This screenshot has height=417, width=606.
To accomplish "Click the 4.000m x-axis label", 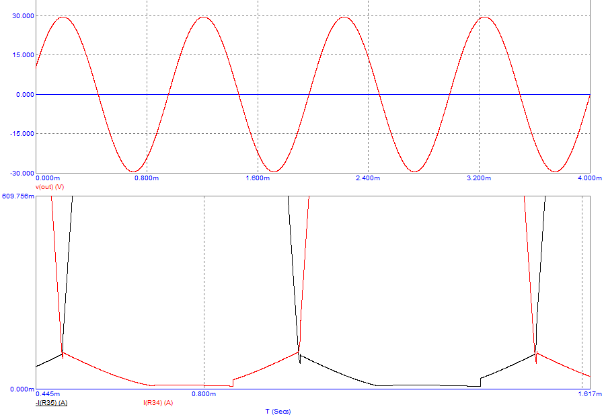I will tap(590, 178).
